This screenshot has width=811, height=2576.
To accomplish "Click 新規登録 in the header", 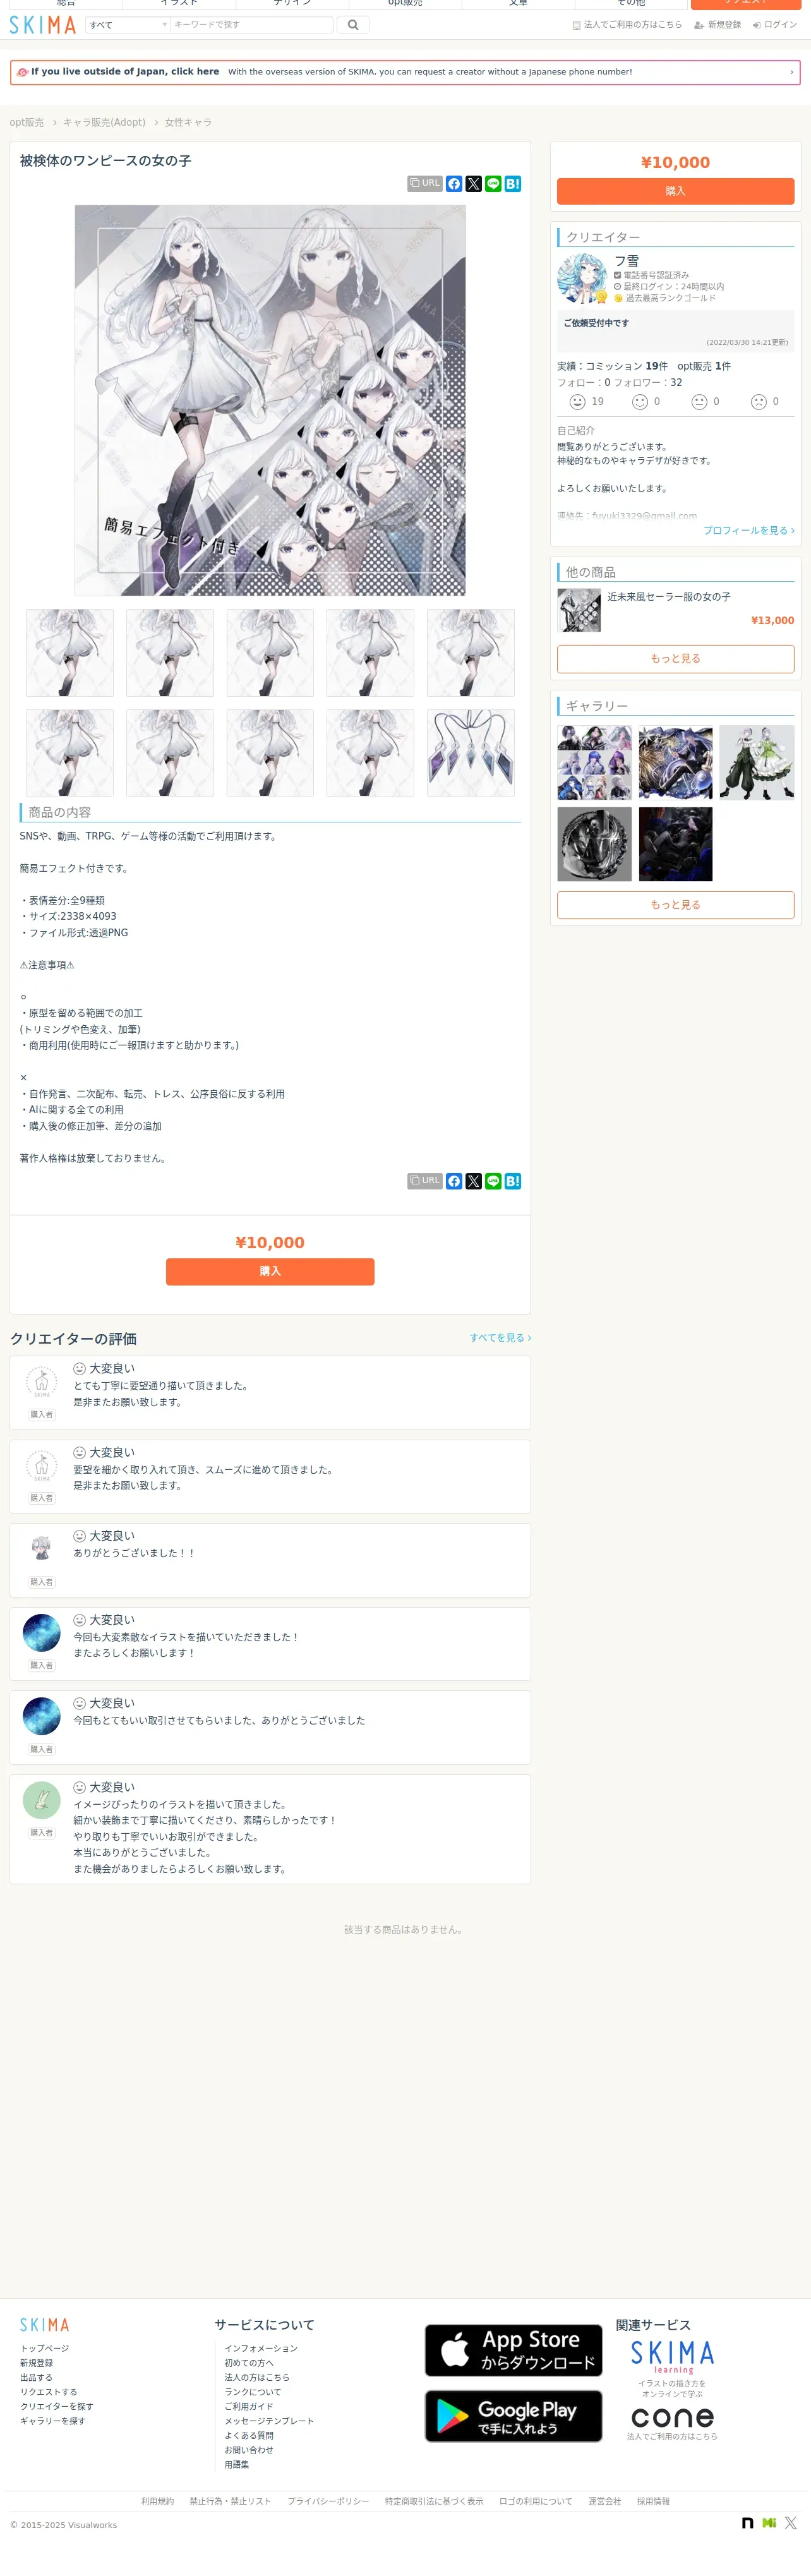I will [718, 25].
